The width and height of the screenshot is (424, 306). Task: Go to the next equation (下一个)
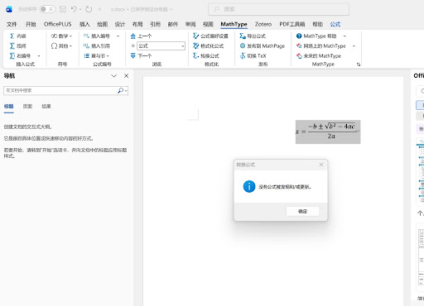coord(141,56)
